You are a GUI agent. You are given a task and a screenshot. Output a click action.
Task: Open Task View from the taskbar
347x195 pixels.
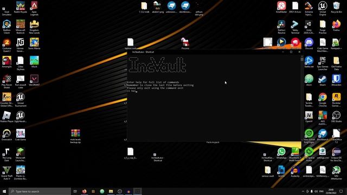point(75,191)
